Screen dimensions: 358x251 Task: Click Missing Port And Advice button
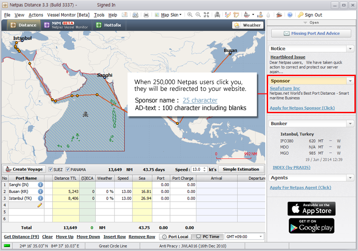[311, 33]
